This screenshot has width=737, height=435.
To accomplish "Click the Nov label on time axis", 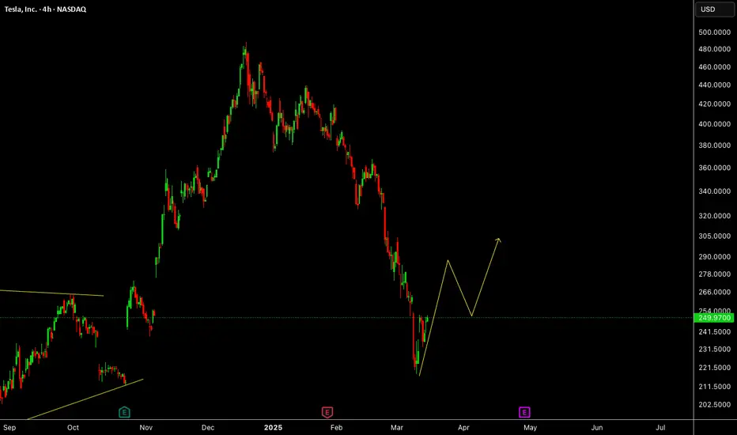I will 146,427.
